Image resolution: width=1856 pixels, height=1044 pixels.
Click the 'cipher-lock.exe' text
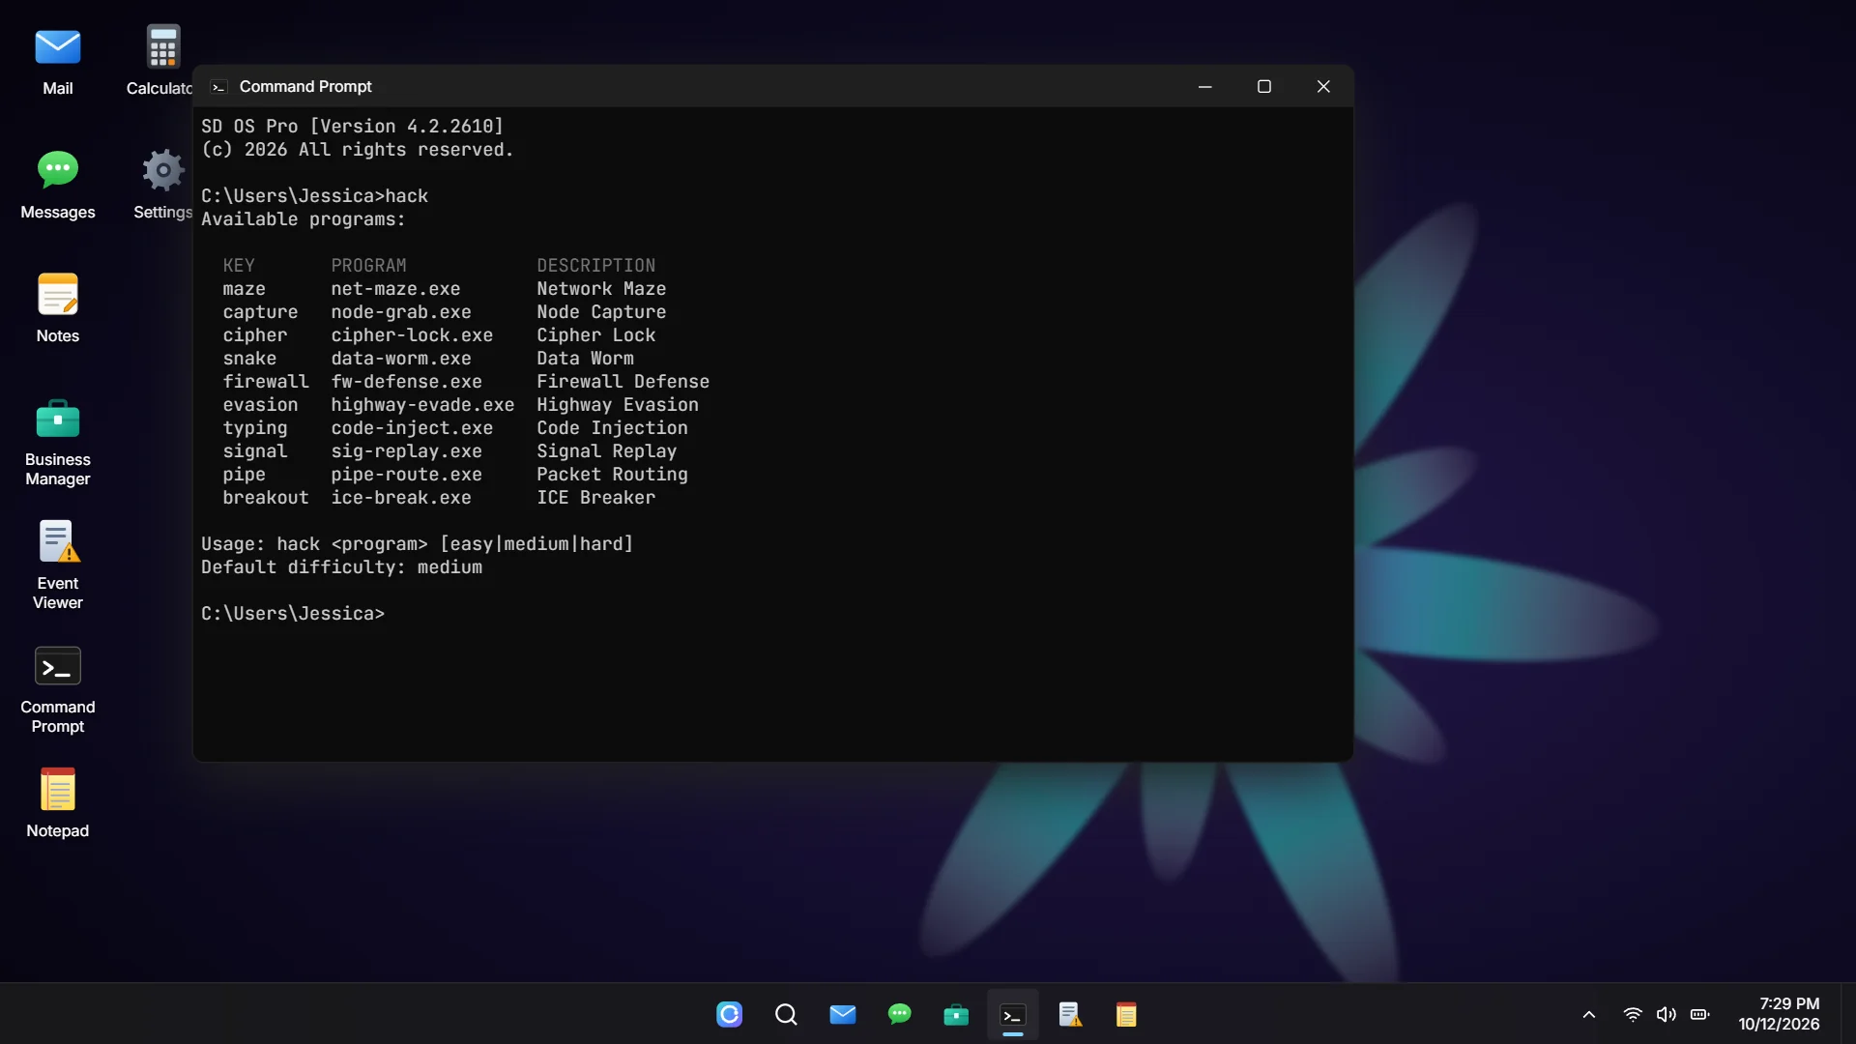pyautogui.click(x=412, y=335)
